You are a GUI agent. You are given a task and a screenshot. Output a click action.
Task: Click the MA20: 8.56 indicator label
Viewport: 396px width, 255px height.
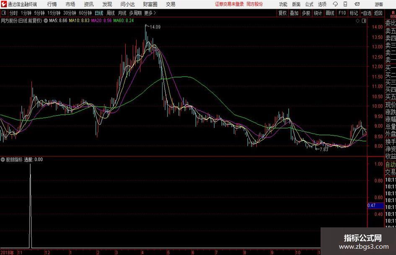click(101, 21)
